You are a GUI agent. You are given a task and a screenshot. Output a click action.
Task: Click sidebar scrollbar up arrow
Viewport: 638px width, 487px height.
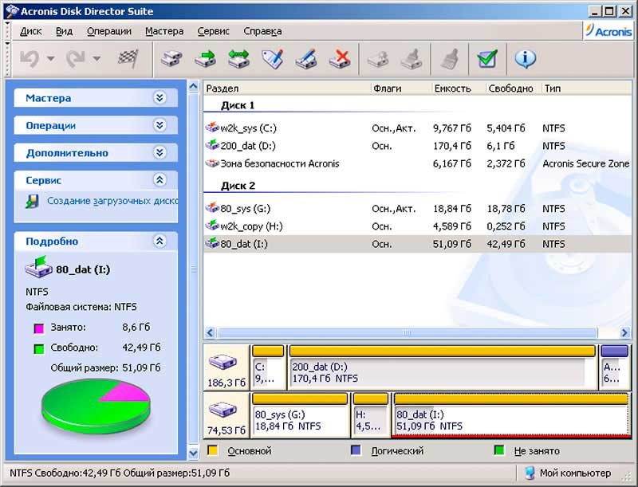(193, 86)
